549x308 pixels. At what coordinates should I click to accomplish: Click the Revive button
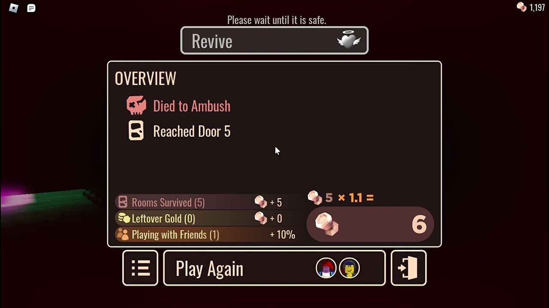[274, 41]
